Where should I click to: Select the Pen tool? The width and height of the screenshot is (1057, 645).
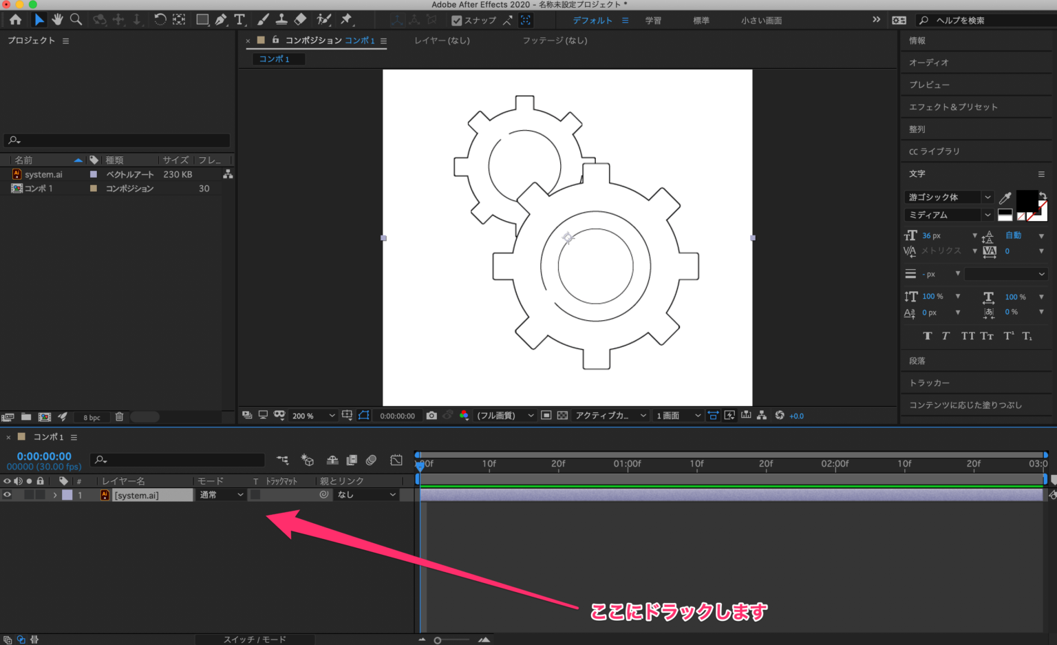point(220,20)
